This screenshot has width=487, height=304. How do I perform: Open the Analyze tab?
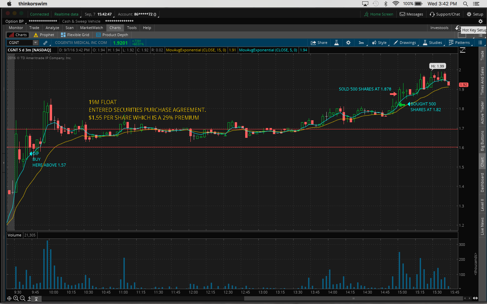click(52, 28)
